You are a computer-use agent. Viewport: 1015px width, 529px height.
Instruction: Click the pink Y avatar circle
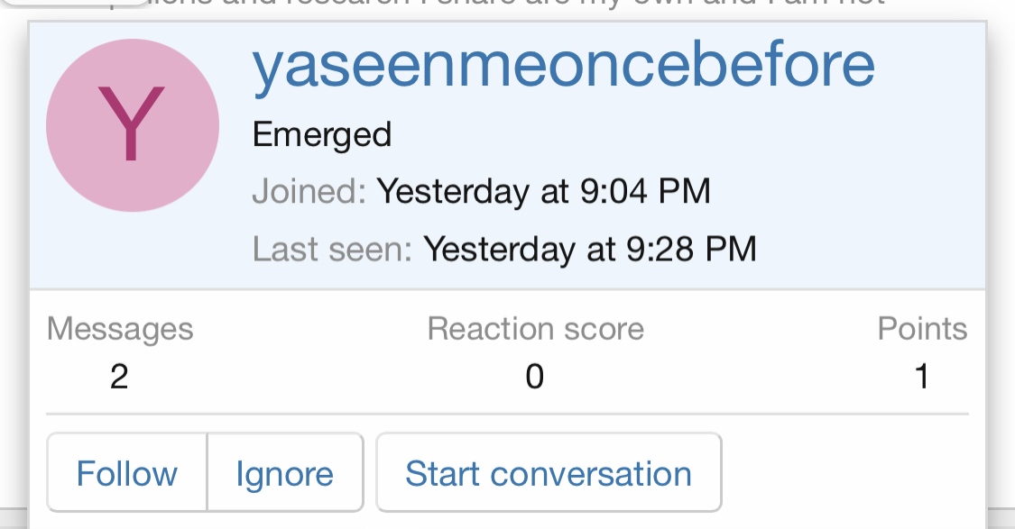pos(133,126)
